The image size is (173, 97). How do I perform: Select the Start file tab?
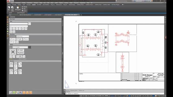point(10,15)
